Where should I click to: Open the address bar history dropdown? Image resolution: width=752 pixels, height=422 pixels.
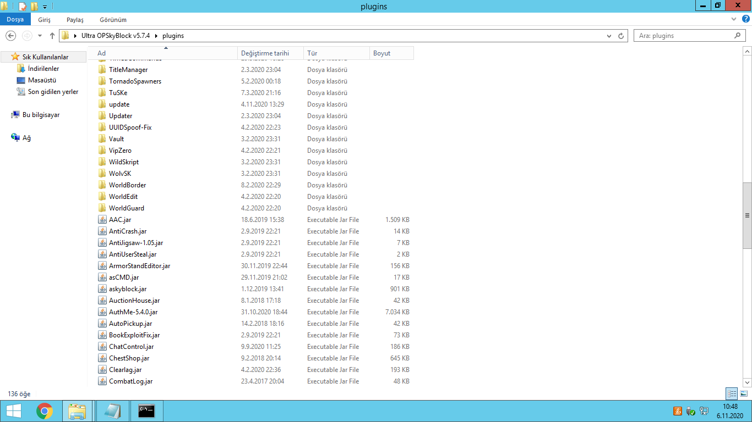tap(609, 36)
